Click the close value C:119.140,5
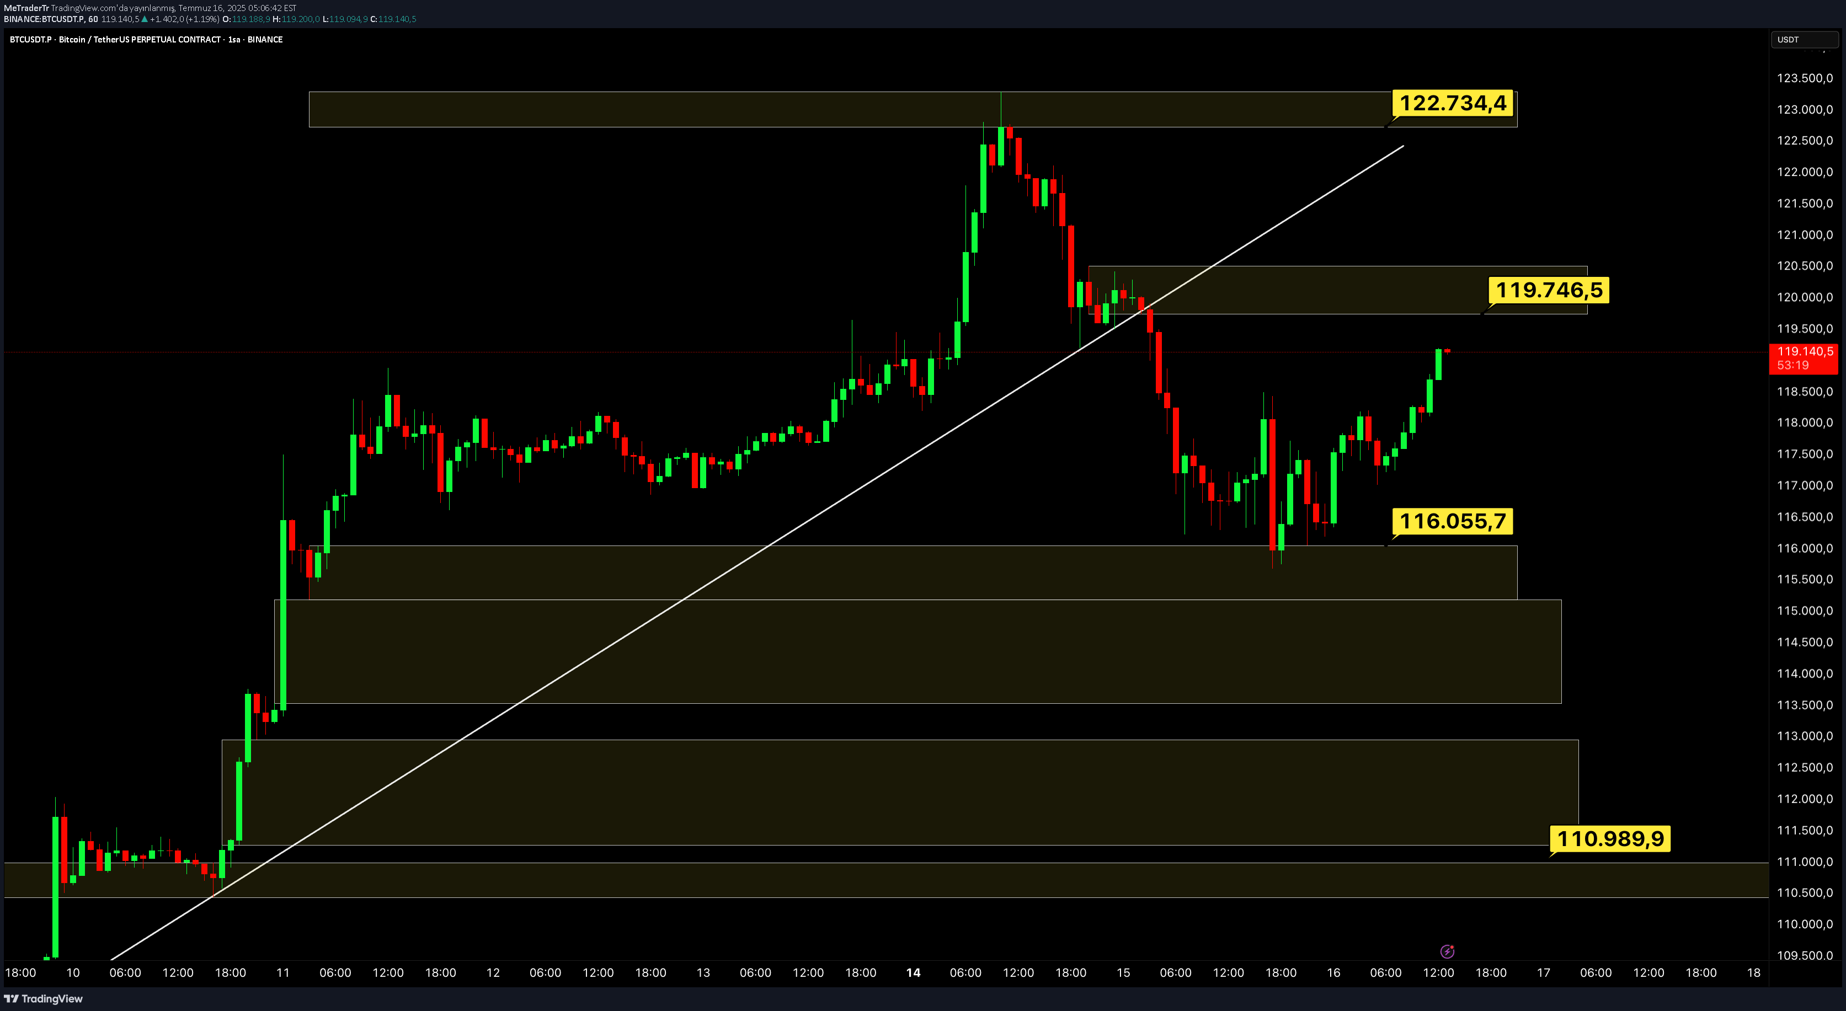This screenshot has height=1011, width=1846. coord(393,19)
